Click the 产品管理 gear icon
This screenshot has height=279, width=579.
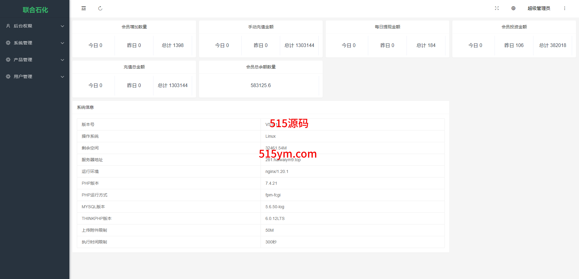click(x=8, y=60)
